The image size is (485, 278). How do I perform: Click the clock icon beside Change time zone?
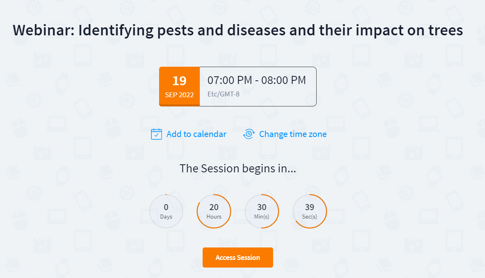[249, 134]
